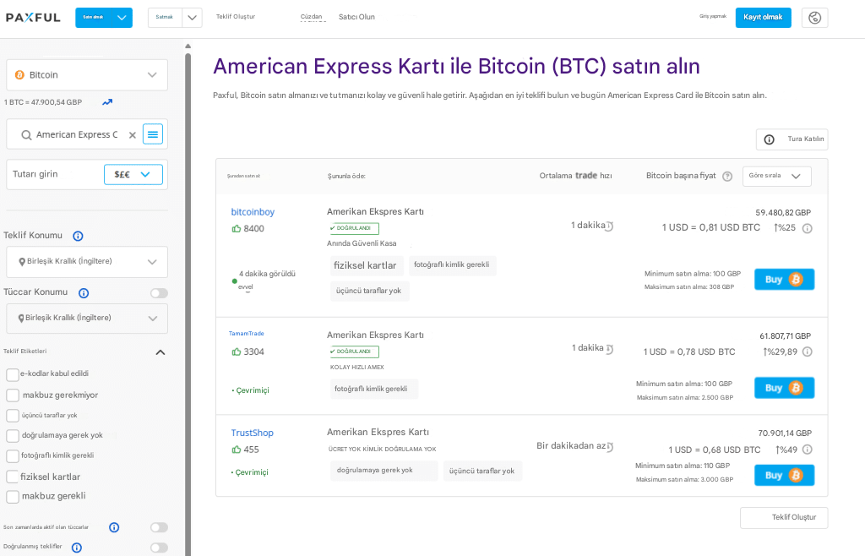Image resolution: width=865 pixels, height=556 pixels.
Task: Check the makbuz gerekli box
Action: click(12, 497)
